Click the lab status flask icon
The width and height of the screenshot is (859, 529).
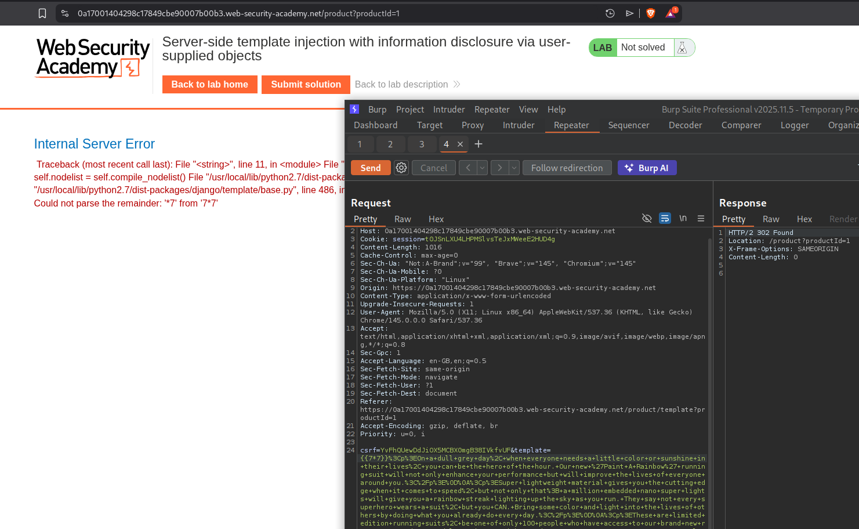683,48
